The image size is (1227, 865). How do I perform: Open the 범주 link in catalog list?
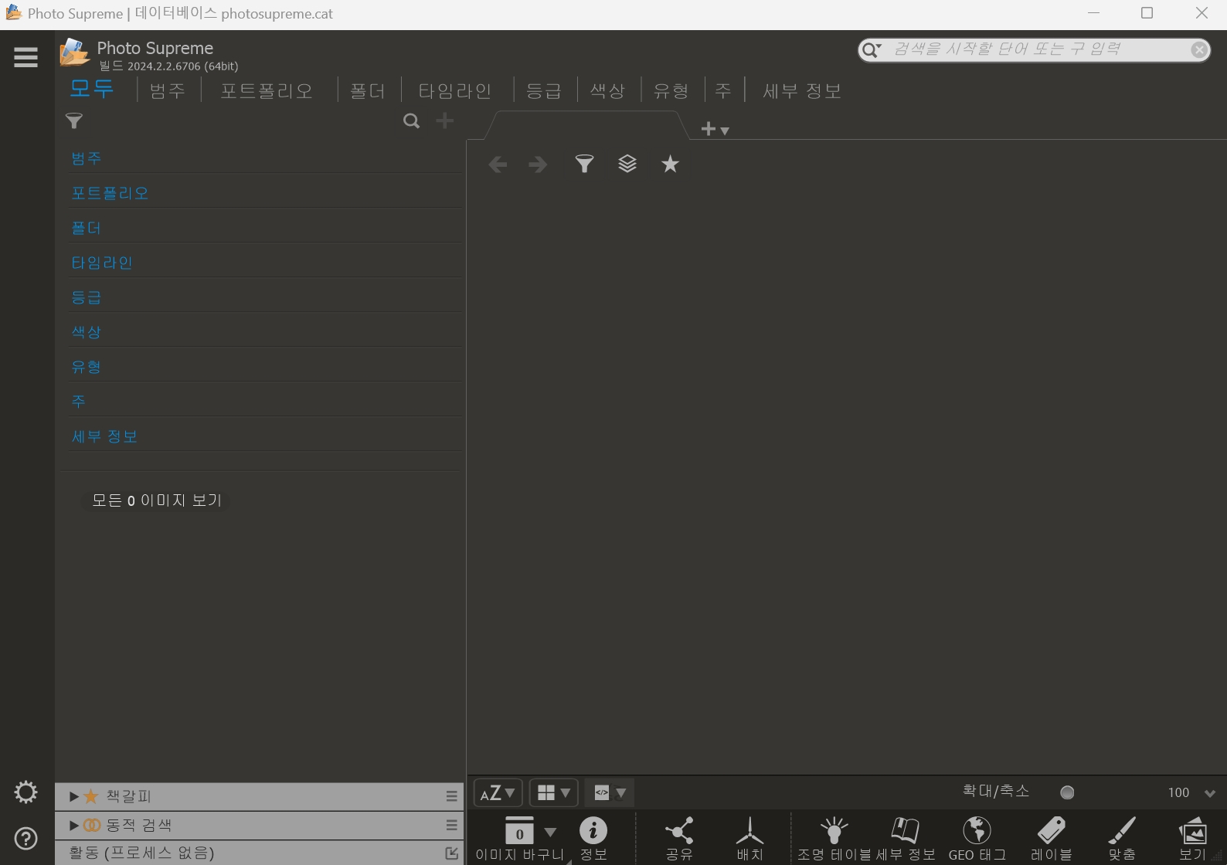(87, 158)
